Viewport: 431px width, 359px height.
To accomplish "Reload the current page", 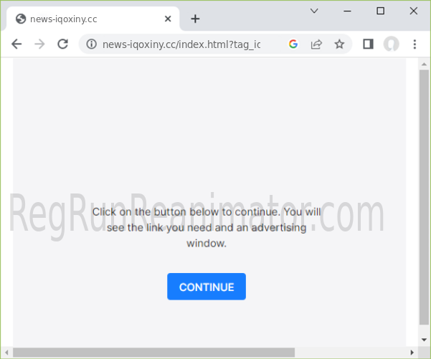I will coord(62,44).
